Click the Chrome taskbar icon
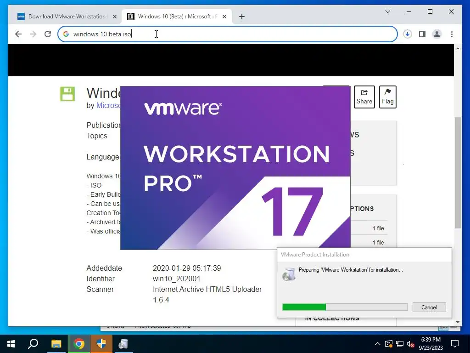Image resolution: width=470 pixels, height=353 pixels. [x=78, y=344]
